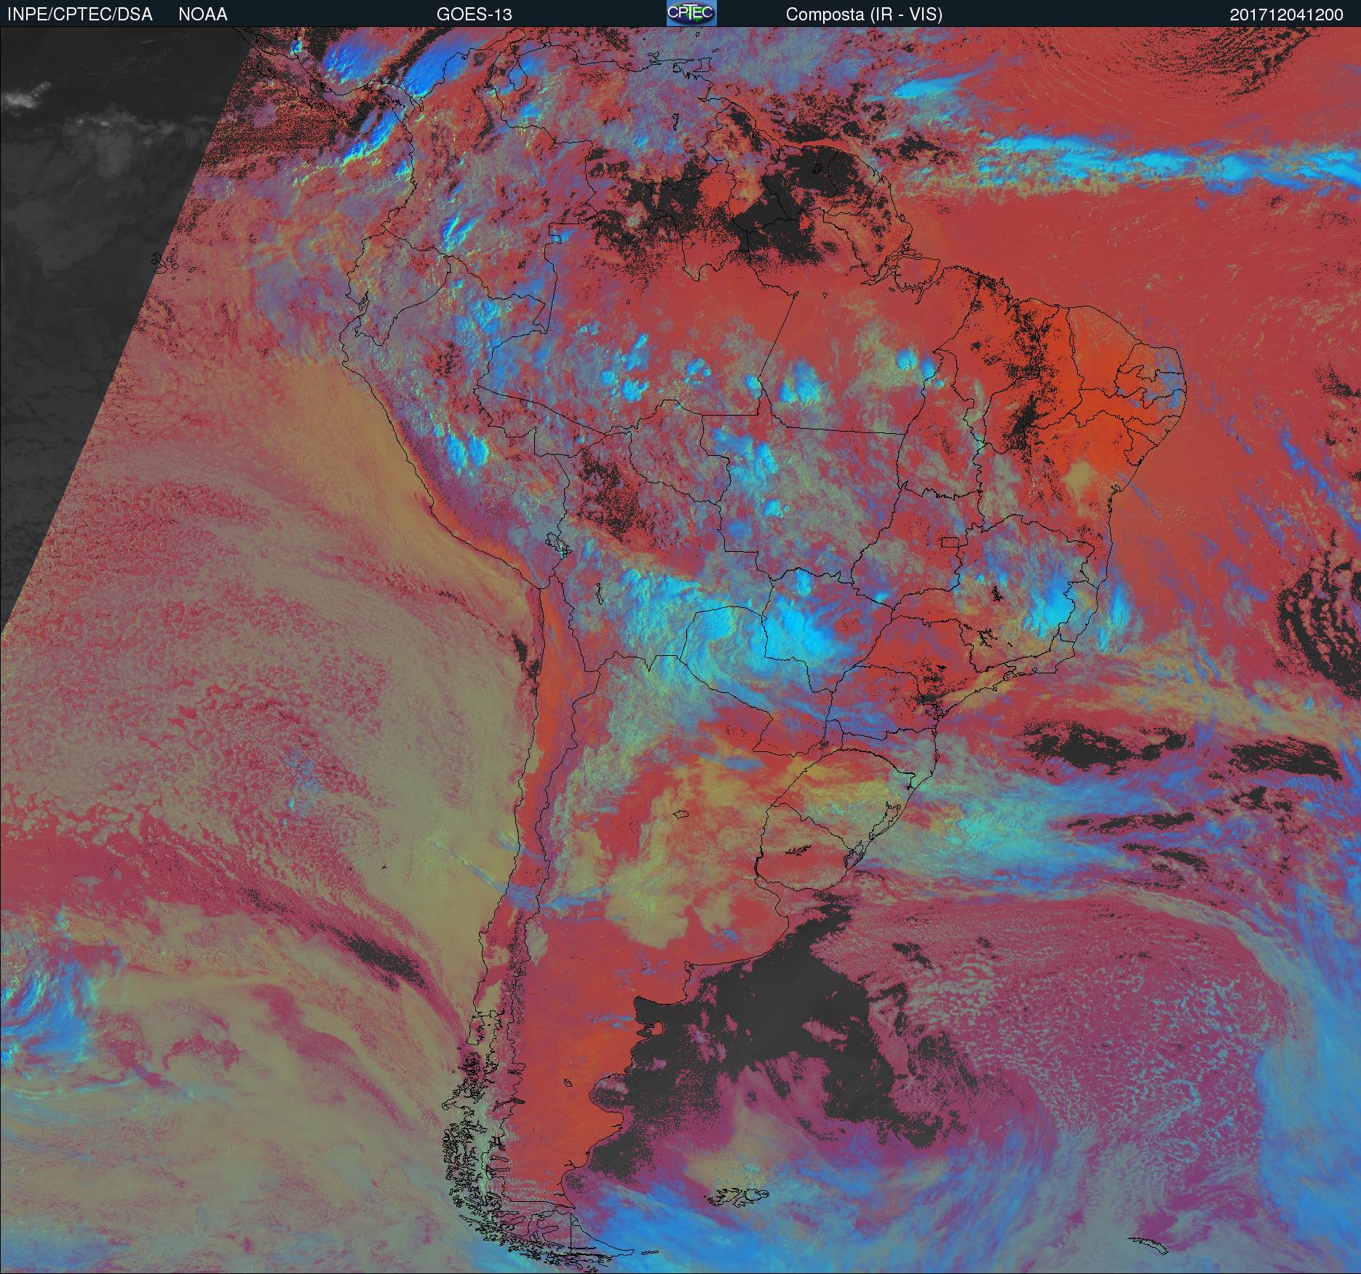1361x1274 pixels.
Task: Click the NOAA label in header
Action: [x=203, y=15]
